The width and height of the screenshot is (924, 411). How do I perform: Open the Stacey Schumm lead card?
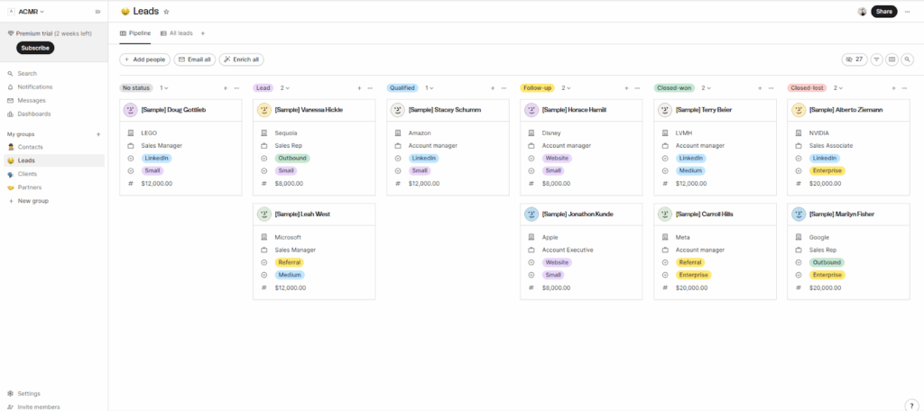coord(444,110)
